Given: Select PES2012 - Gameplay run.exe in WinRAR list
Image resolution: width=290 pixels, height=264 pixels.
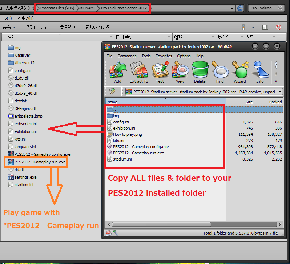Looking at the screenshot, I should pyautogui.click(x=136, y=153).
